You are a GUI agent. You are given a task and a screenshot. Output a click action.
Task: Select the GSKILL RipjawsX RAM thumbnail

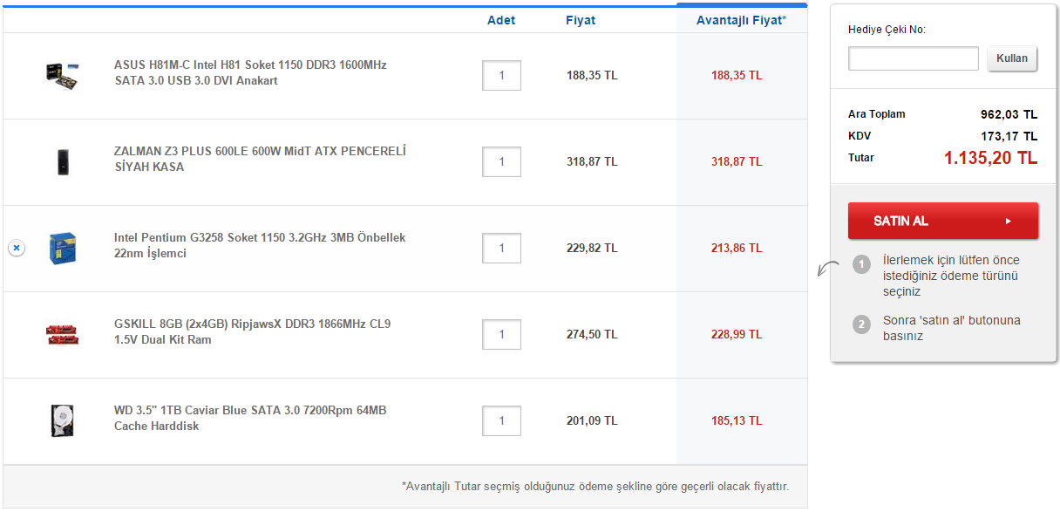pos(63,334)
